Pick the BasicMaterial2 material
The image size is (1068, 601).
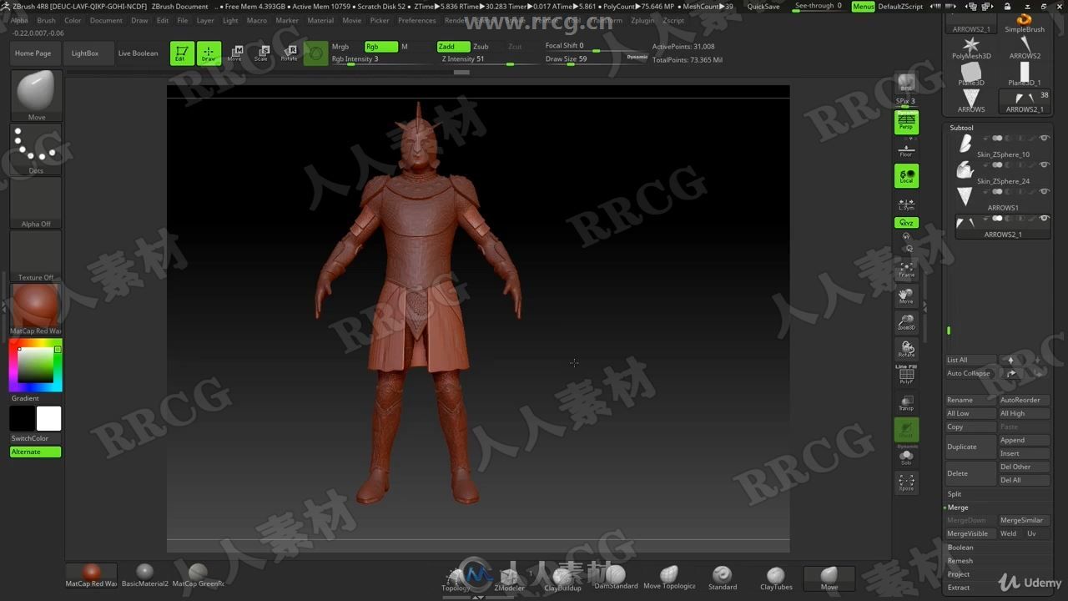pyautogui.click(x=145, y=576)
